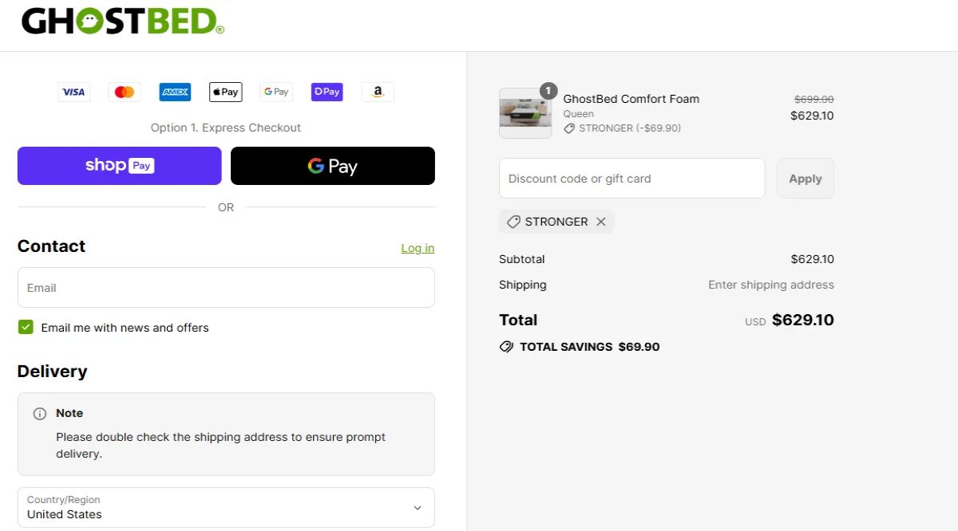This screenshot has height=531, width=958.
Task: Click the Apple Pay icon
Action: (225, 92)
